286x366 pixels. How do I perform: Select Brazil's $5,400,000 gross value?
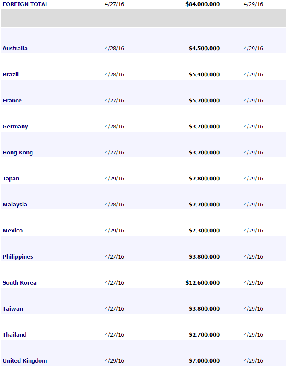[x=204, y=75]
